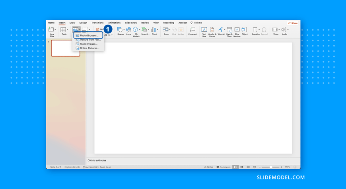The image size is (346, 189).
Task: Expand 3D Models dropdown arrow
Action: click(x=140, y=30)
